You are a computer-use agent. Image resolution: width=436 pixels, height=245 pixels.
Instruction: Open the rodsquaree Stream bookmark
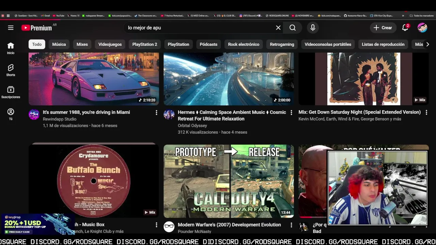click(93, 16)
